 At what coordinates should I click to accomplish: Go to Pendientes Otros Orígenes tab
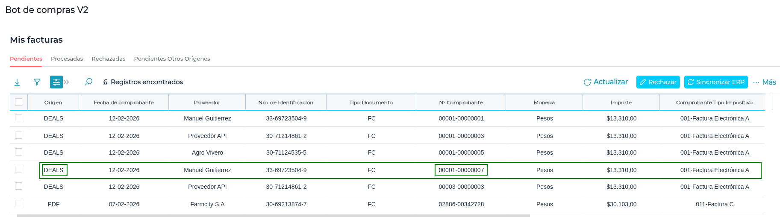pyautogui.click(x=172, y=59)
